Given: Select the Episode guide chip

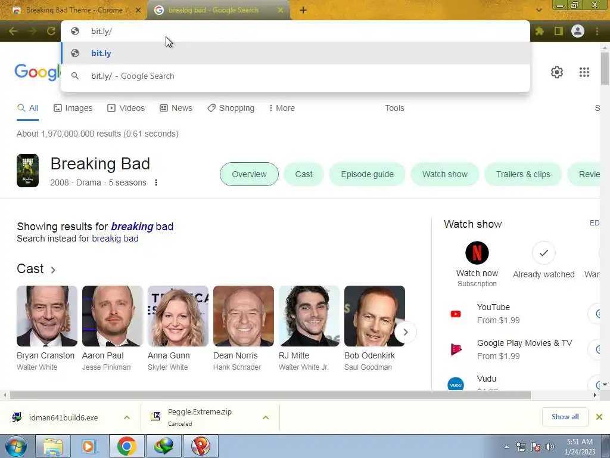Looking at the screenshot, I should coord(367,174).
